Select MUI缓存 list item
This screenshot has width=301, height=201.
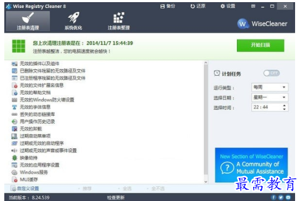(29, 180)
